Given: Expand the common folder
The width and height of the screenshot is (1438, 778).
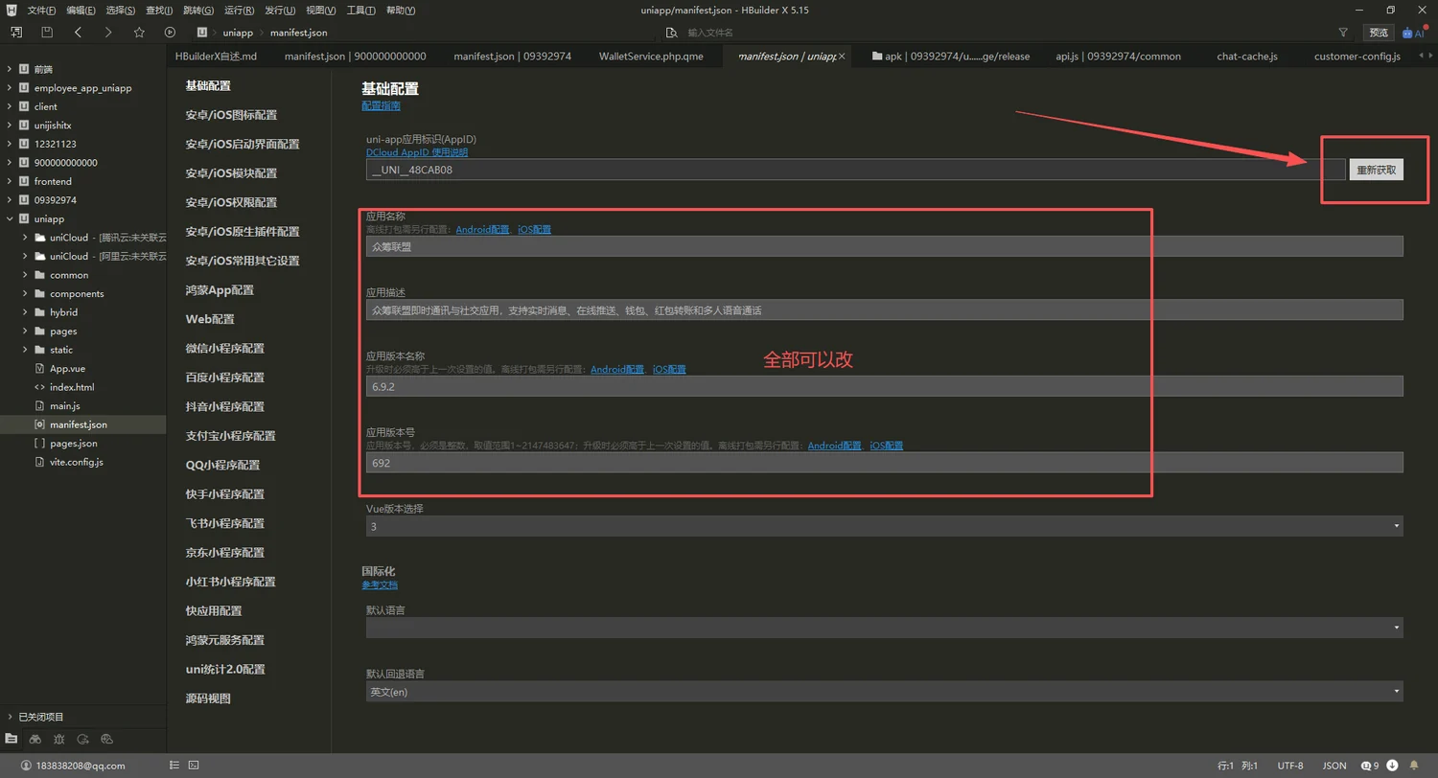Looking at the screenshot, I should click(25, 275).
